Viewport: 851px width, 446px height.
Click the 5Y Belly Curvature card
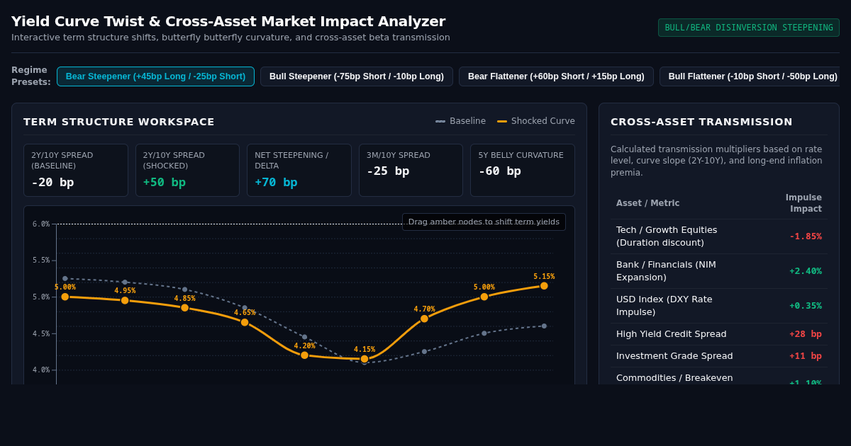click(x=523, y=171)
